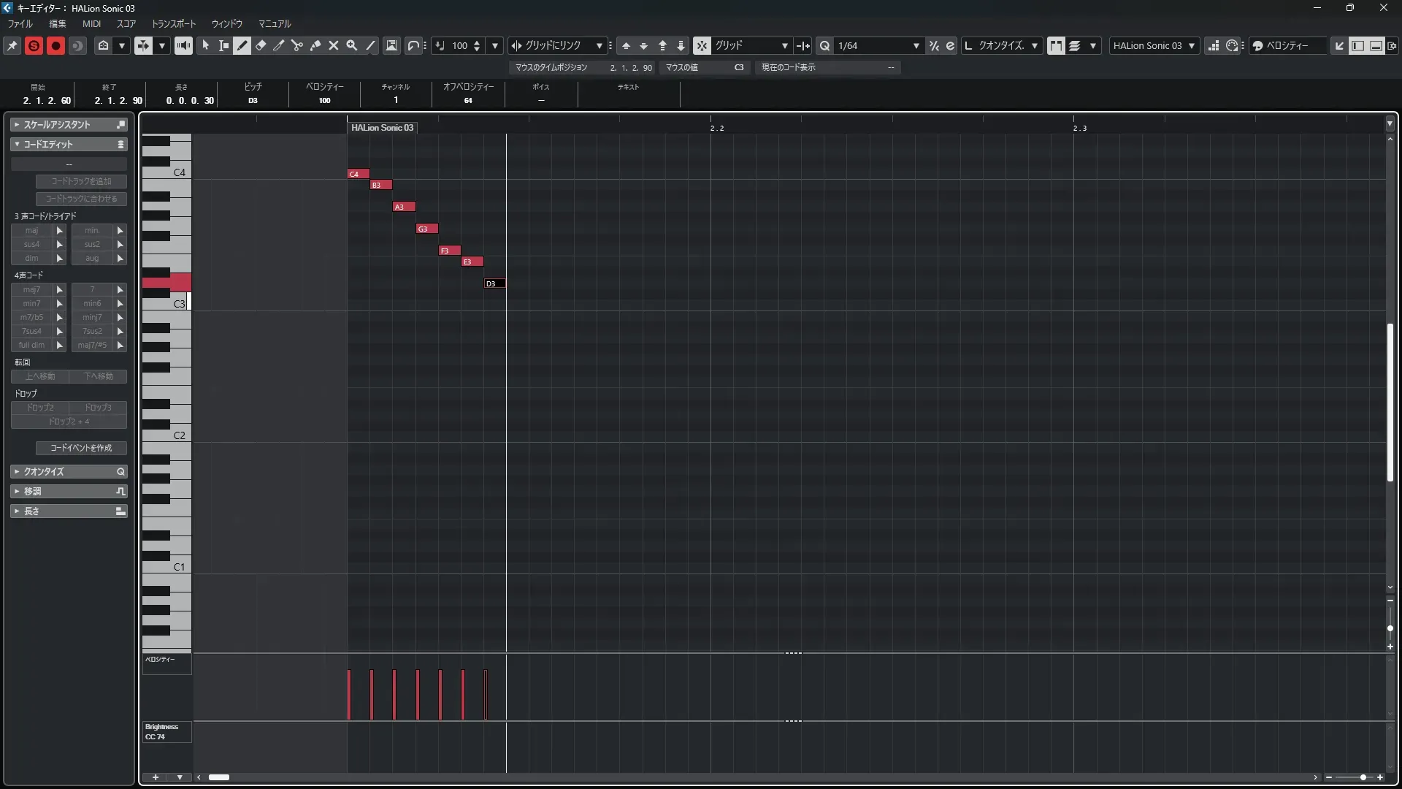
Task: Select the Split scissors tool
Action: pyautogui.click(x=297, y=45)
